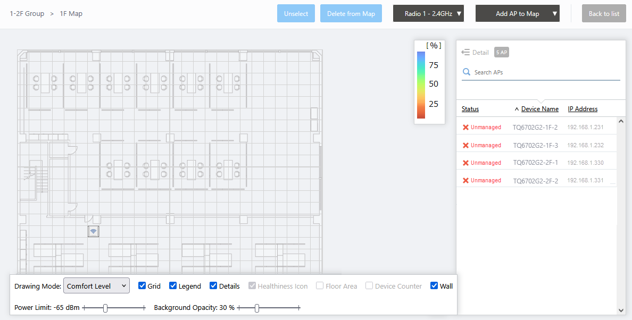
Task: Click the Back to list button
Action: (603, 14)
